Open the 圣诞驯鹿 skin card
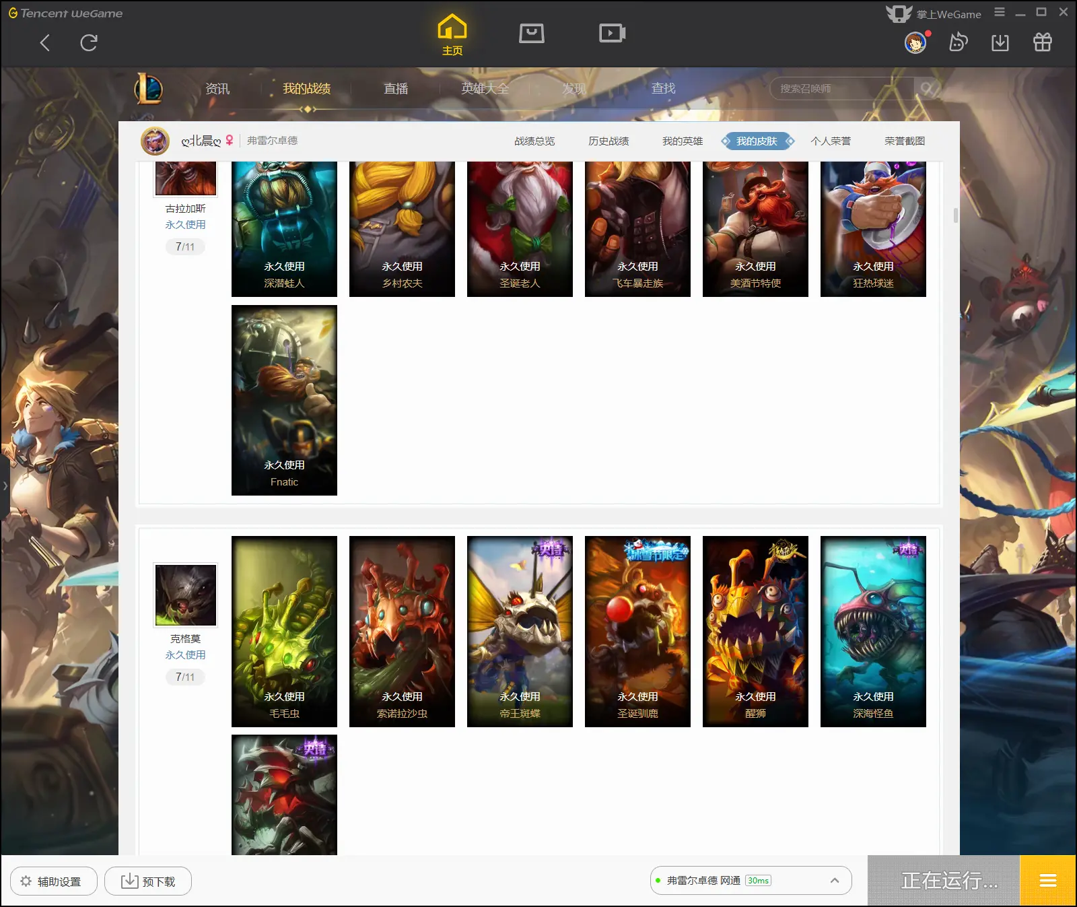This screenshot has width=1077, height=907. pyautogui.click(x=637, y=631)
